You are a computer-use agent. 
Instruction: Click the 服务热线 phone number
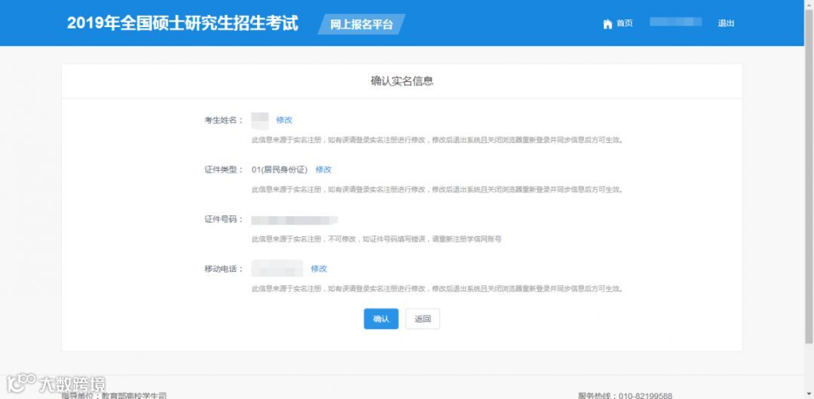click(x=645, y=395)
